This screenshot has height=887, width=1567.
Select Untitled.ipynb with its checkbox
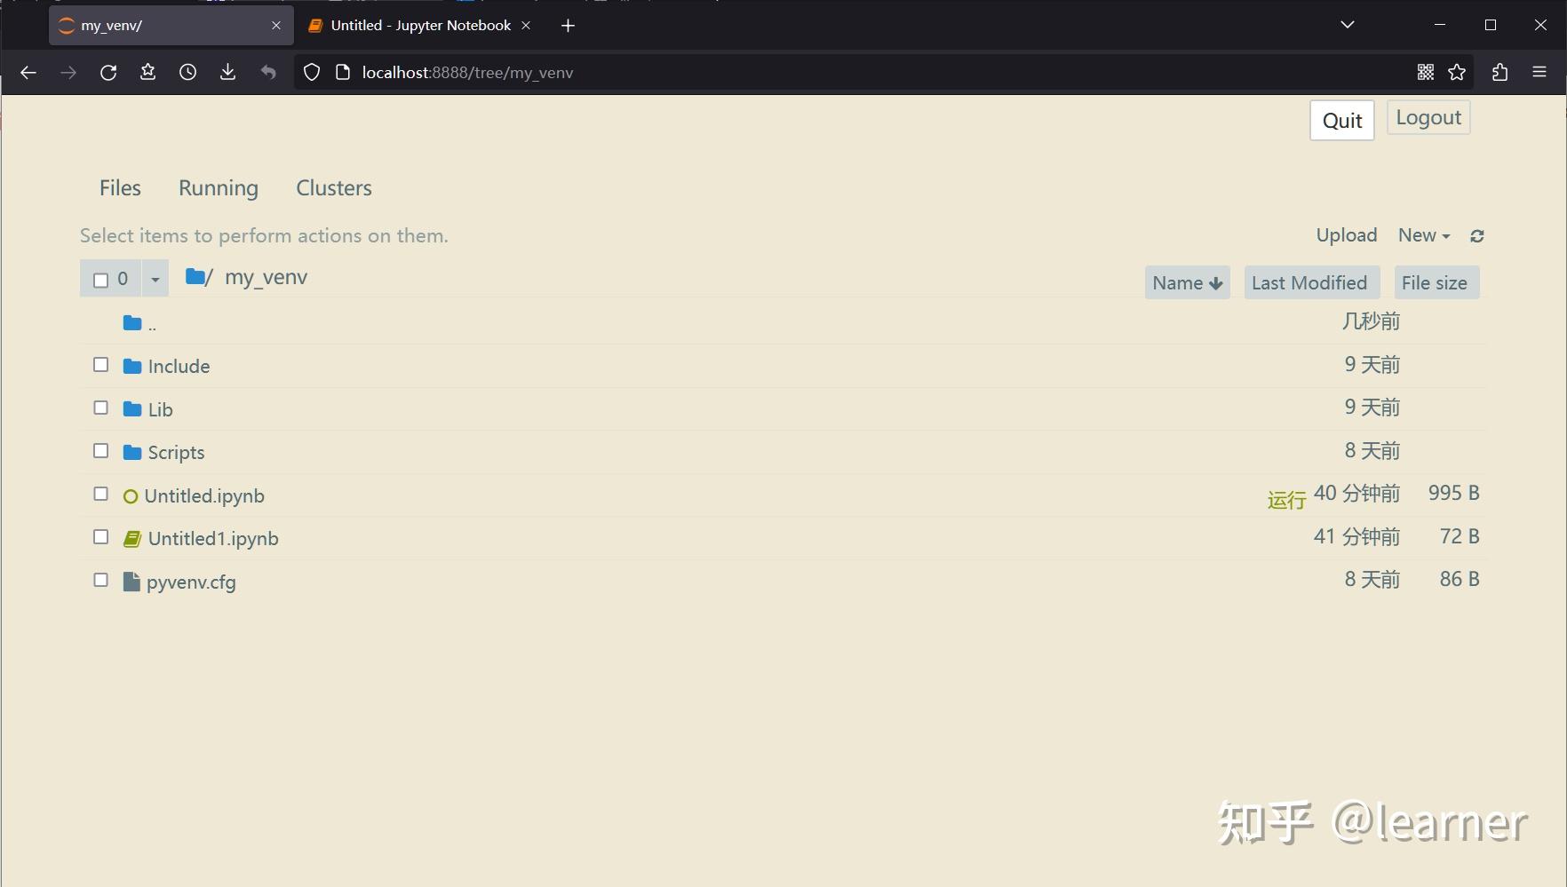[101, 494]
